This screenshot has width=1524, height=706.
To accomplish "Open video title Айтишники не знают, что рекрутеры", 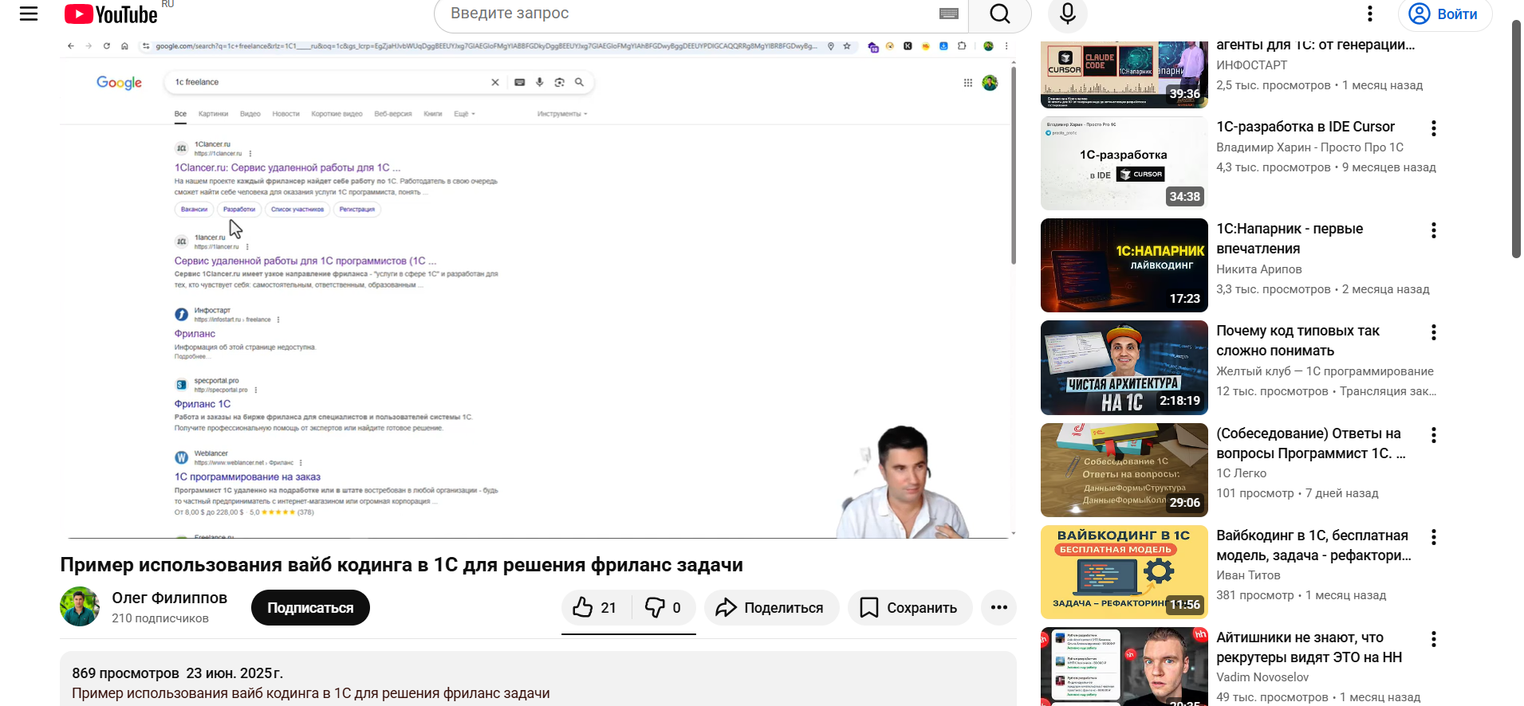I will click(1309, 647).
